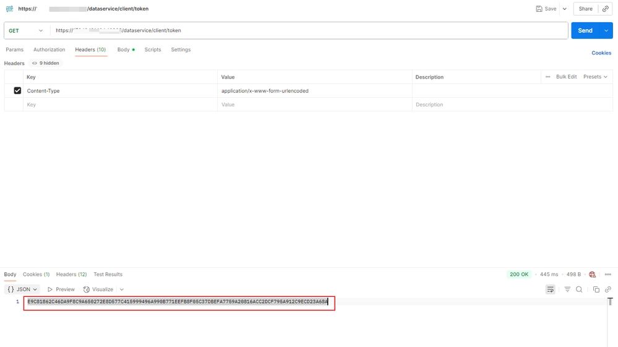This screenshot has height=347, width=618.
Task: Copy request link icon beside Share
Action: click(x=606, y=9)
